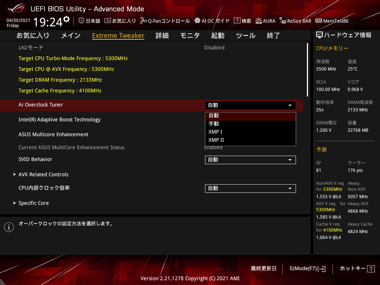Switch to EzMode(F7)

[x=308, y=269]
